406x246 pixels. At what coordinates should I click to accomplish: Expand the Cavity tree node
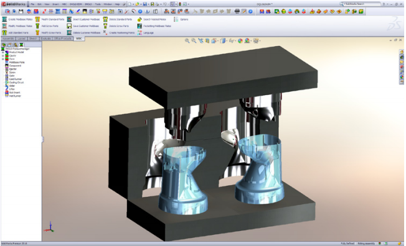point(3,55)
